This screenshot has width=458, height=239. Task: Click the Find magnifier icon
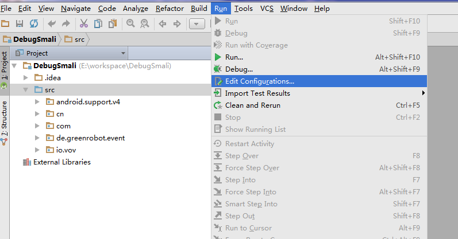coord(130,23)
